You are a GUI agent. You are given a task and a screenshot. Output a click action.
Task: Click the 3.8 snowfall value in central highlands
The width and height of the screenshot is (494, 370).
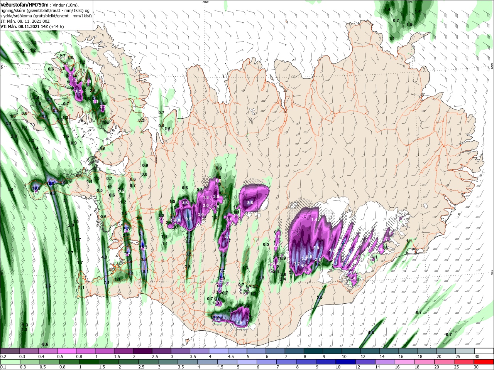click(250, 203)
